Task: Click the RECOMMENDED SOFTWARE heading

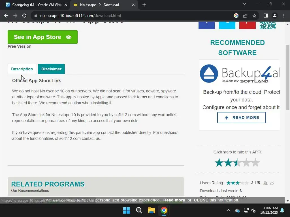Action: coord(238,47)
